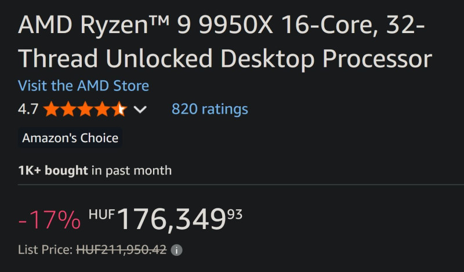464x272 pixels.
Task: Click the second orange rating star
Action: 68,109
